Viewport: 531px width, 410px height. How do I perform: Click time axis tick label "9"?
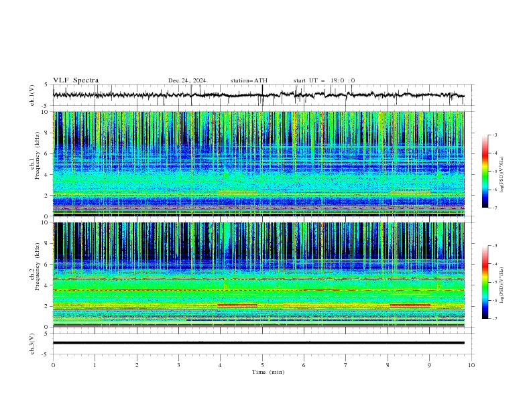(429, 365)
